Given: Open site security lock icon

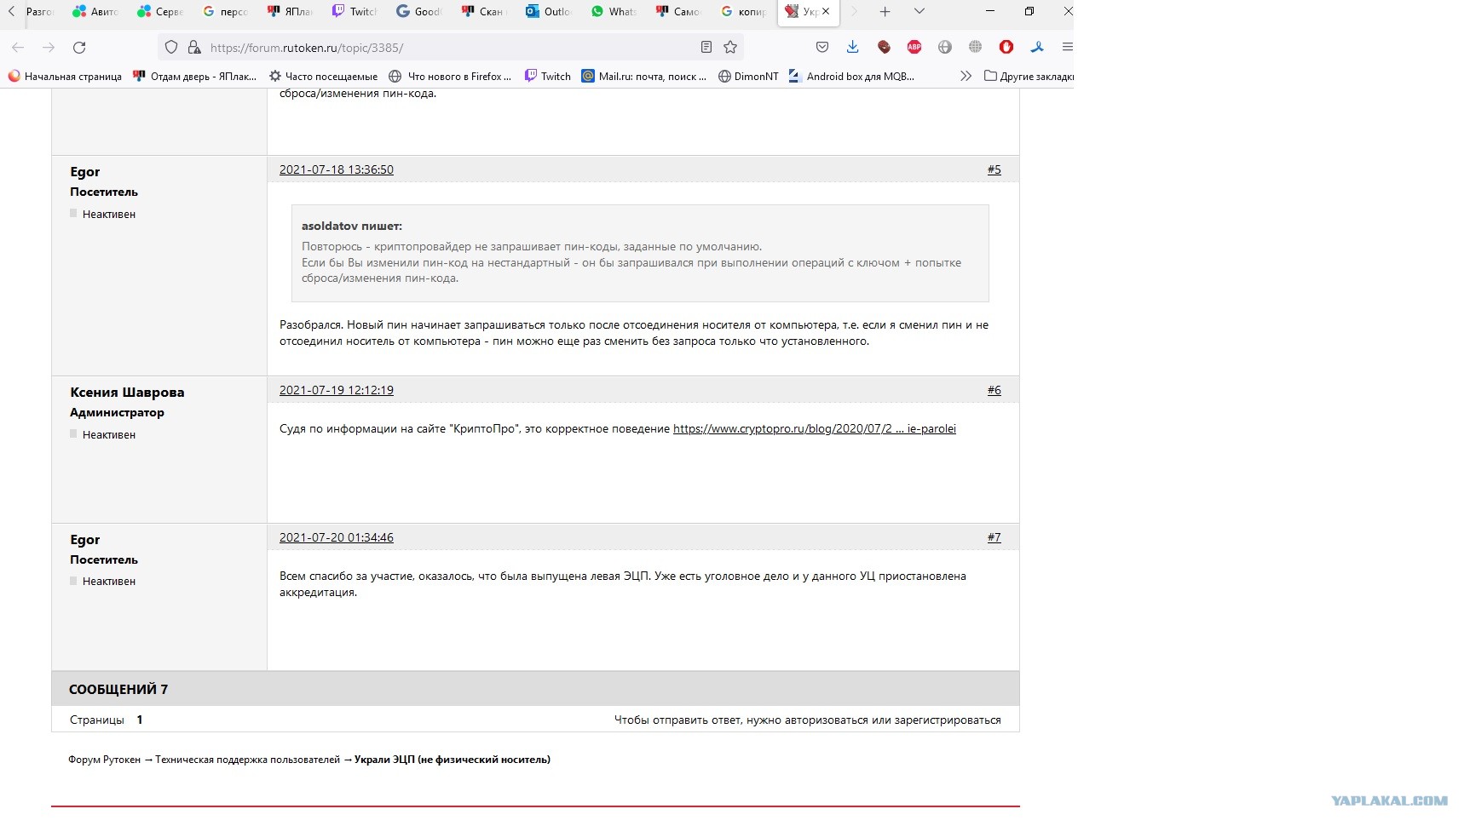Looking at the screenshot, I should point(194,48).
